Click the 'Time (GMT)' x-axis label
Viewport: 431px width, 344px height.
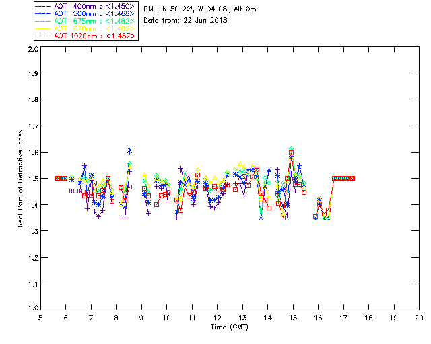coord(230,327)
